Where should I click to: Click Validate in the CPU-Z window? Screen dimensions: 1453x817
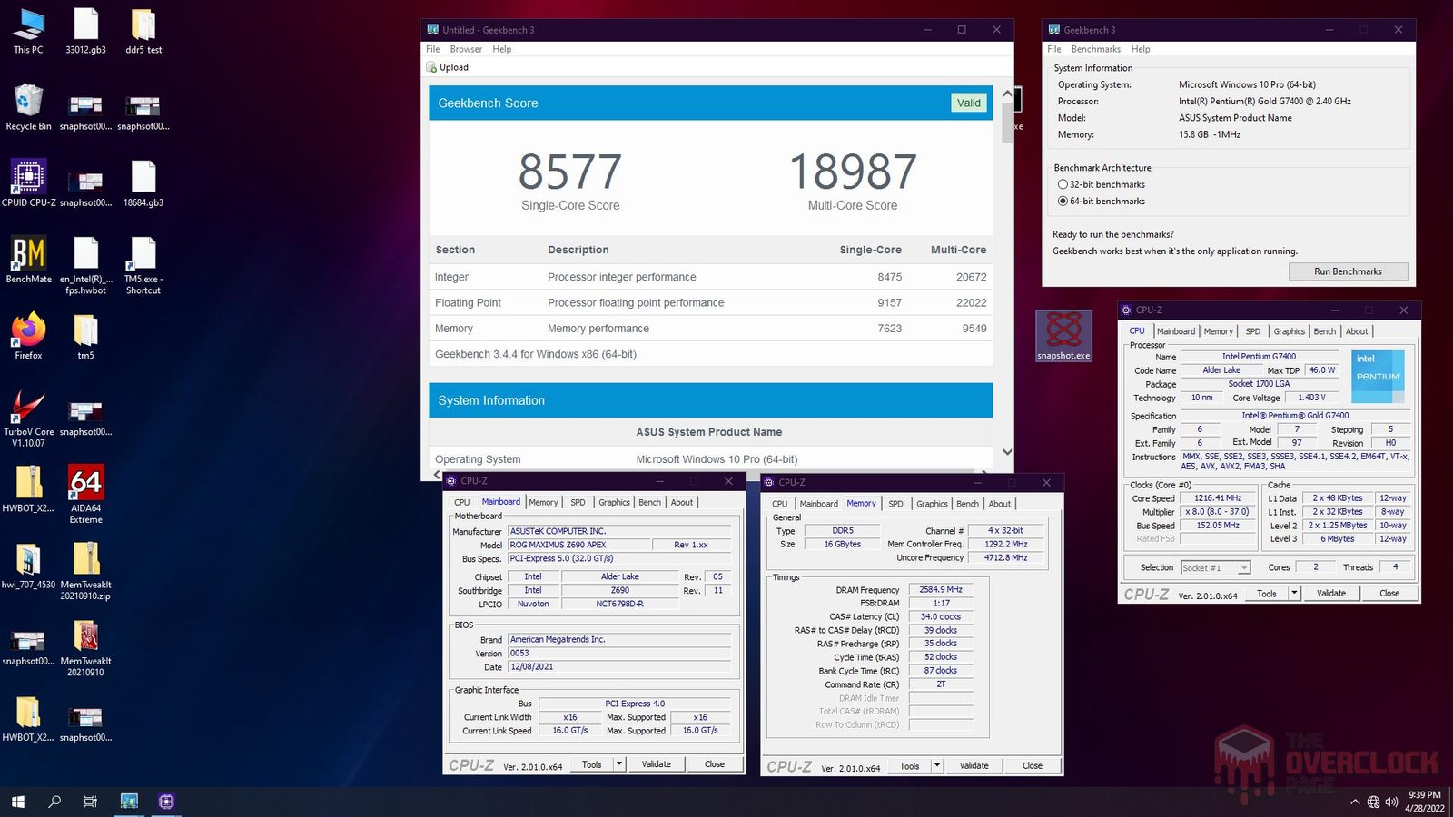1331,593
